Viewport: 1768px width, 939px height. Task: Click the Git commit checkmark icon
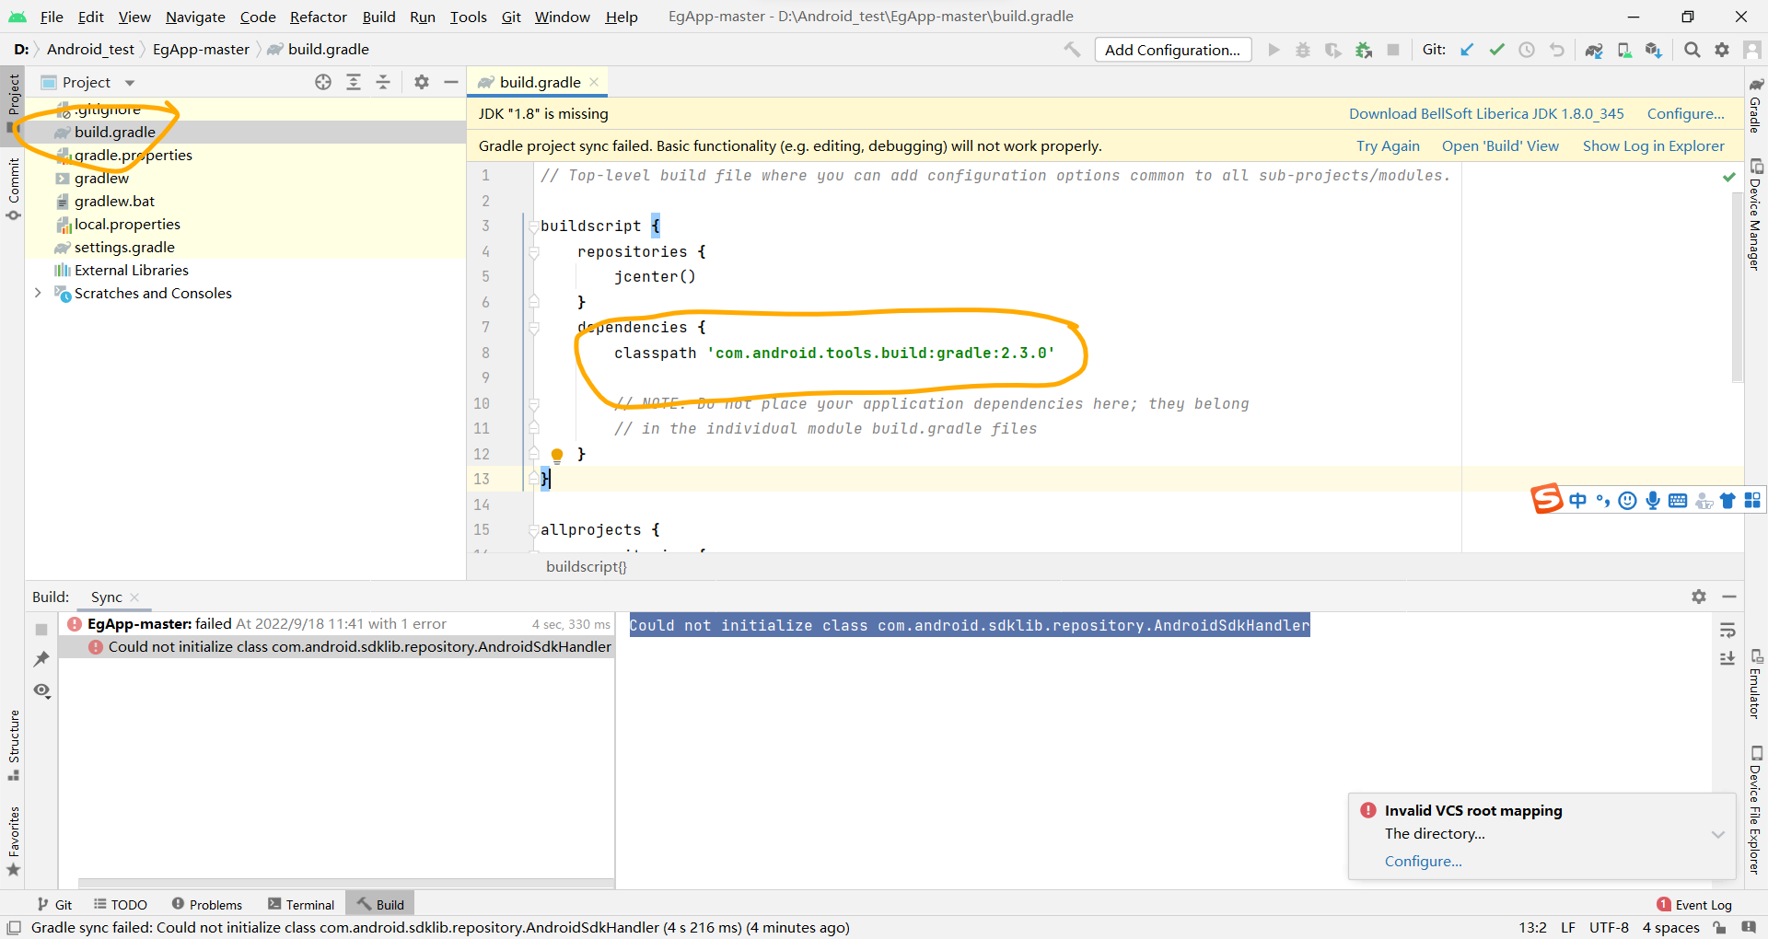(1496, 50)
